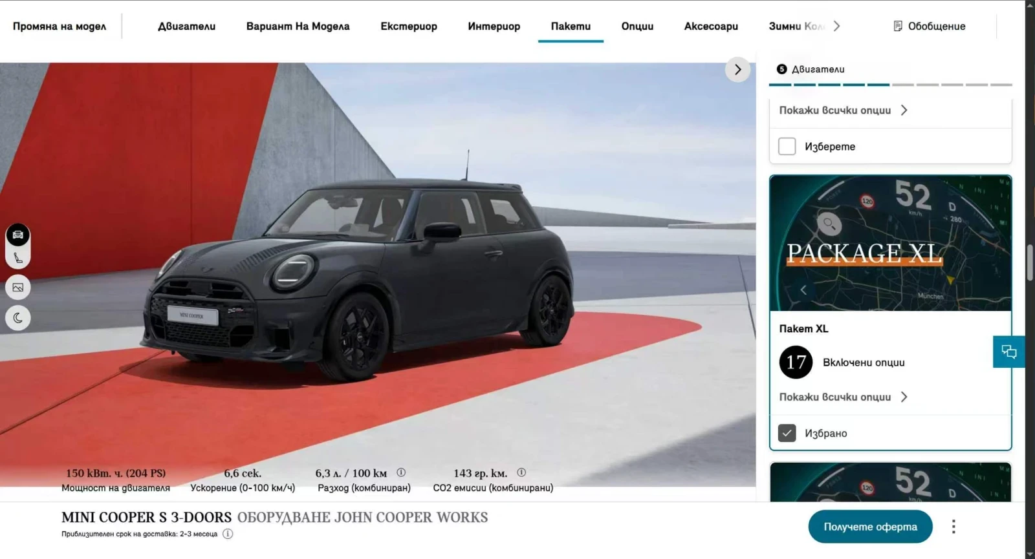
Task: Select the Пакети tab
Action: (x=571, y=26)
